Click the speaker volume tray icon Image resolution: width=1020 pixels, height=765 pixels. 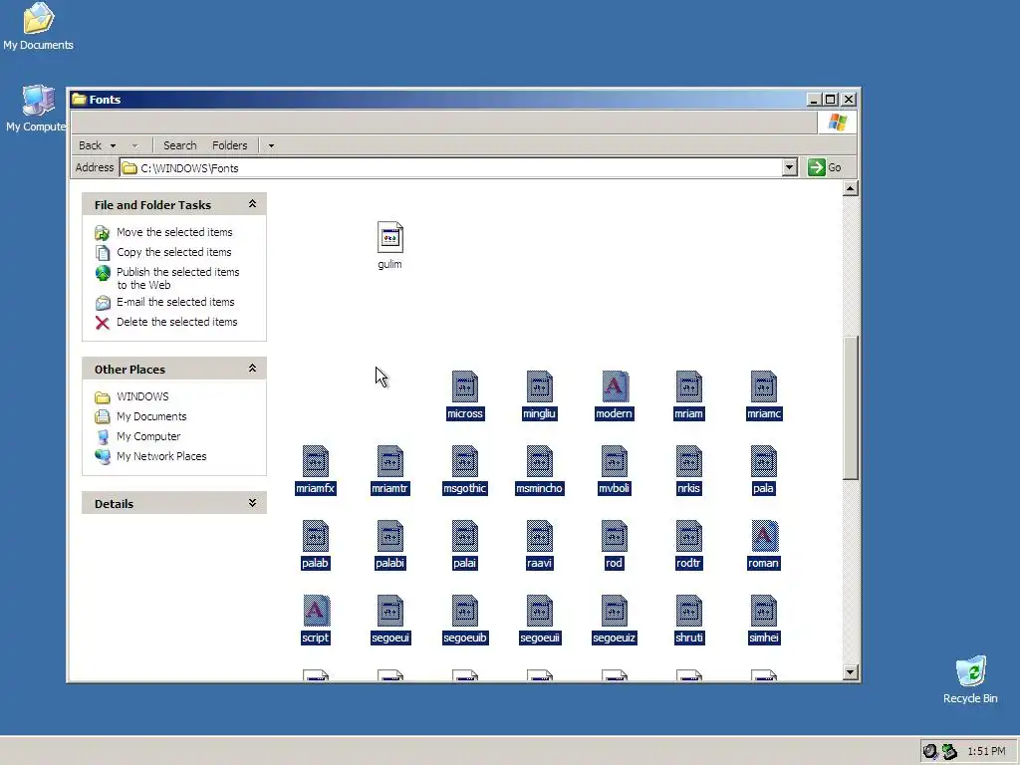click(930, 751)
